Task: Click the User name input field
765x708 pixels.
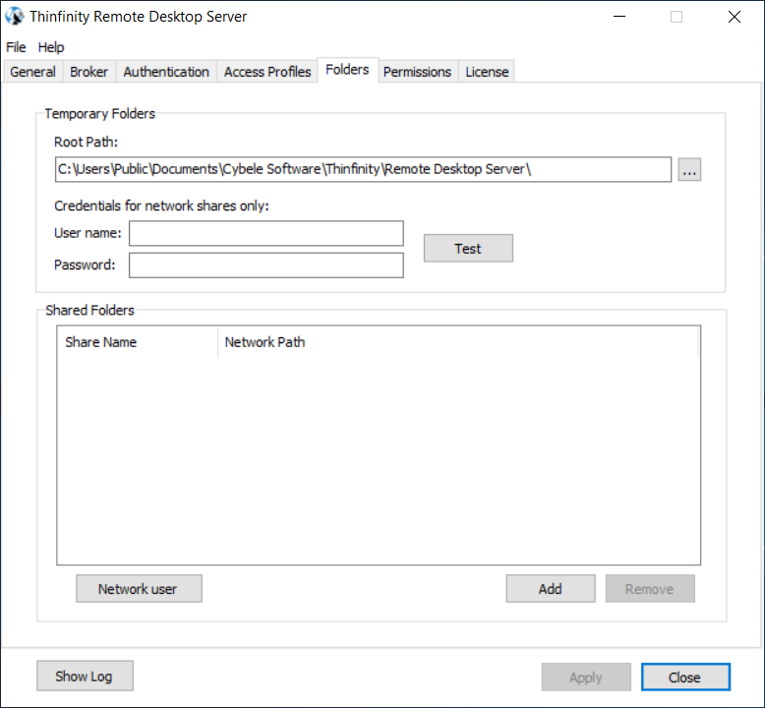Action: (x=265, y=233)
